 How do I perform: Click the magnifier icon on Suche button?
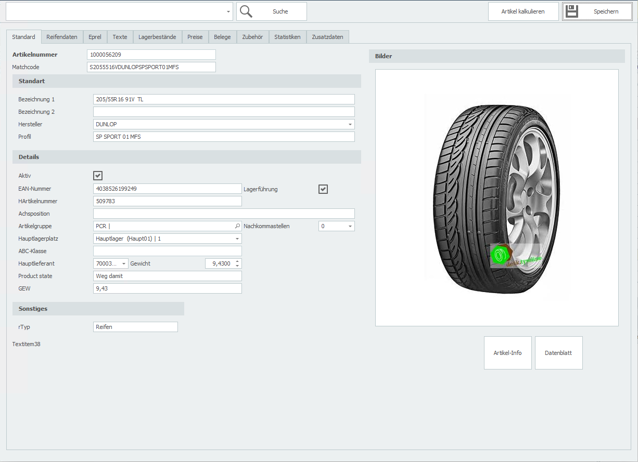coord(246,11)
